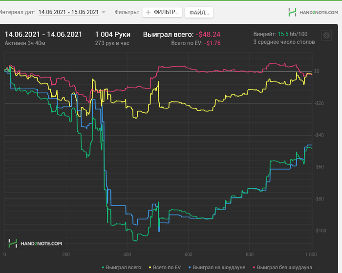342x273 pixels.
Task: Open the HAND2NOTE.COM logo link at top right
Action: [x=313, y=12]
